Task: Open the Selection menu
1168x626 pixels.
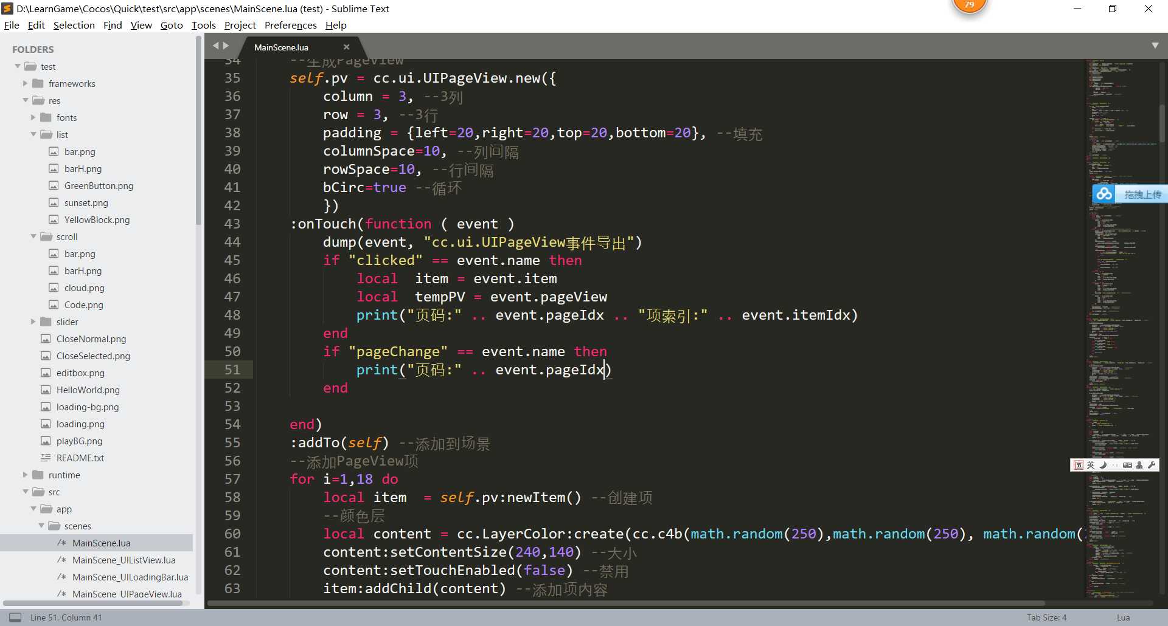Action: click(x=74, y=25)
